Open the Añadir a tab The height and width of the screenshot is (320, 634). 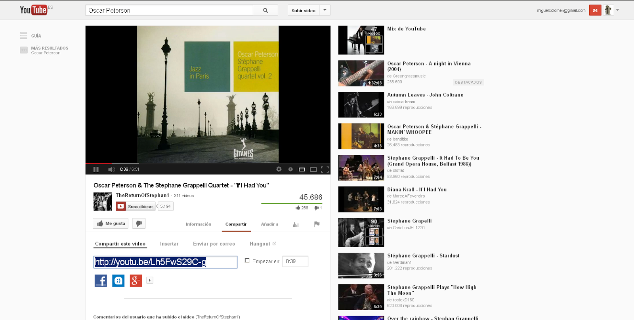(269, 224)
